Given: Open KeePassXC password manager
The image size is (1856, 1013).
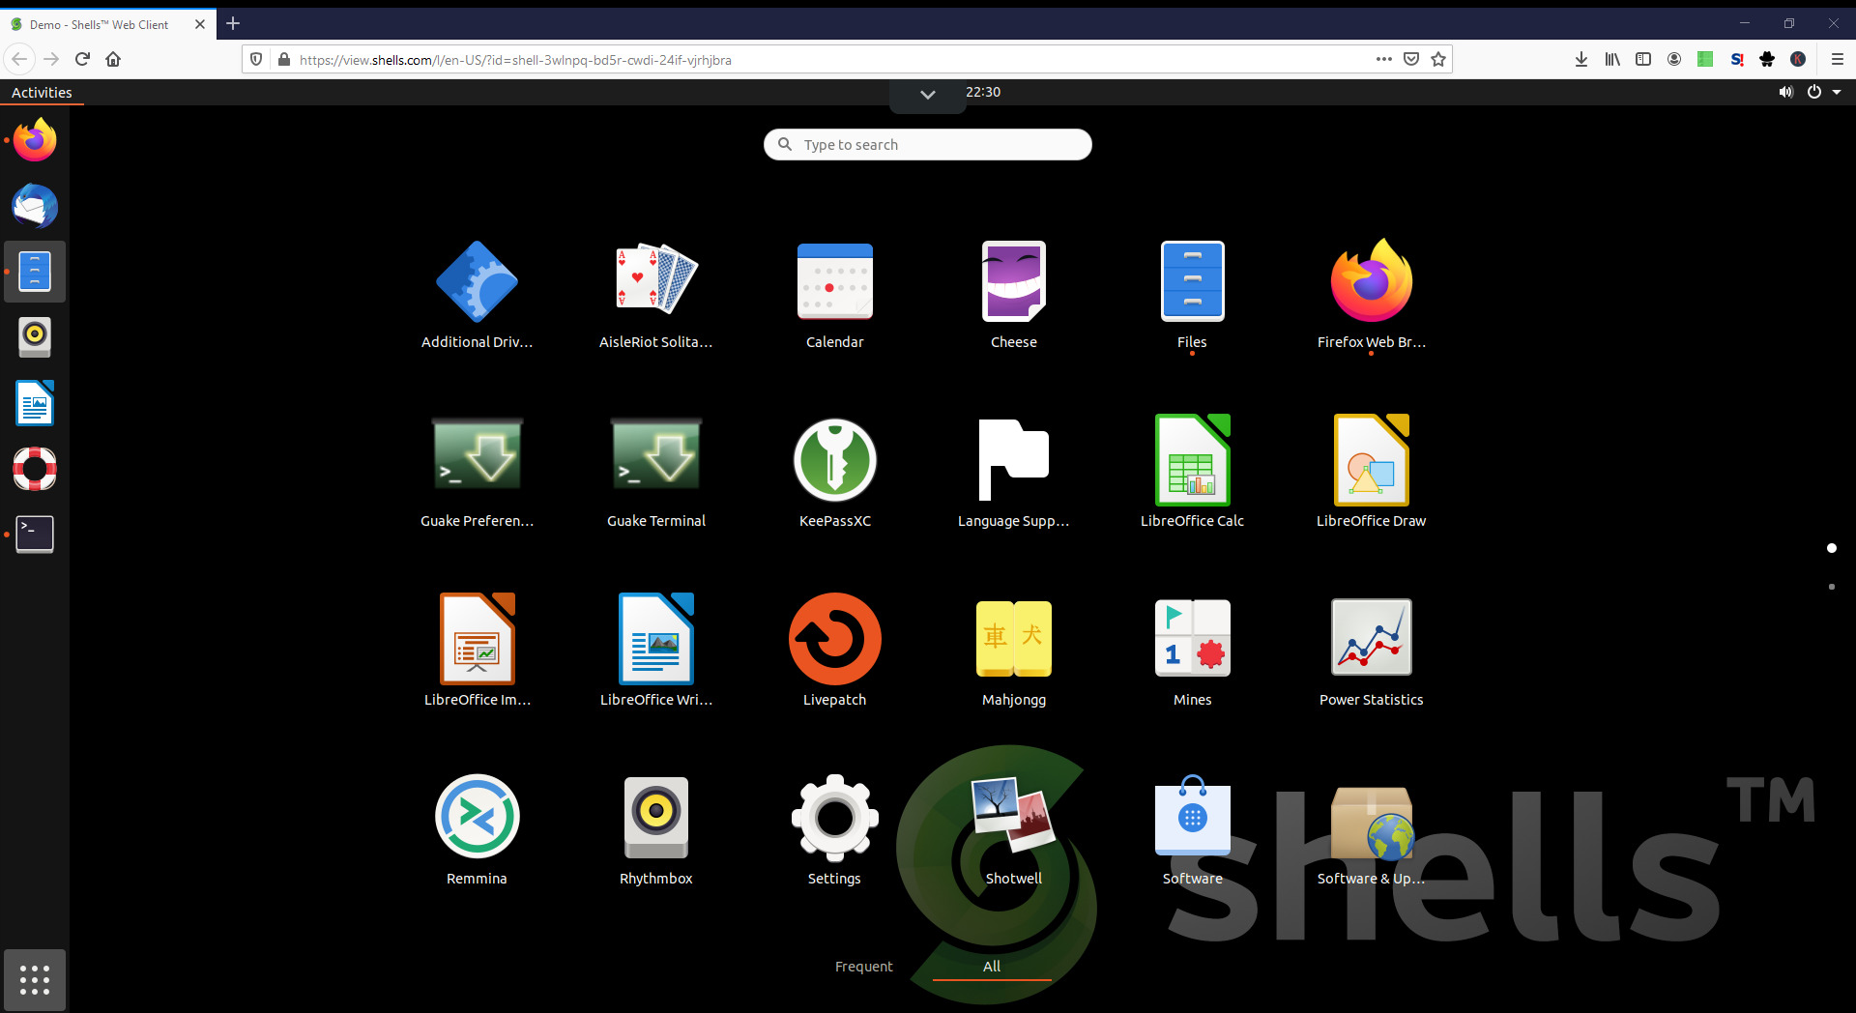Looking at the screenshot, I should 835,474.
